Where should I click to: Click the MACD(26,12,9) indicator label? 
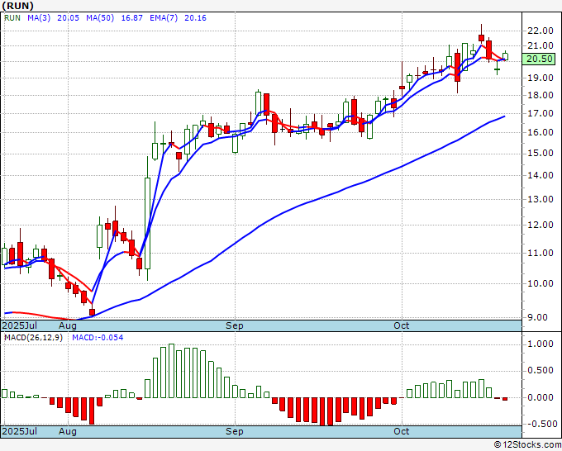(x=33, y=338)
